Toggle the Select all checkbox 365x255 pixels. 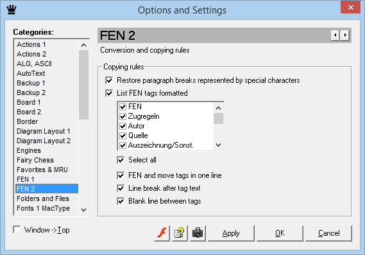[121, 160]
